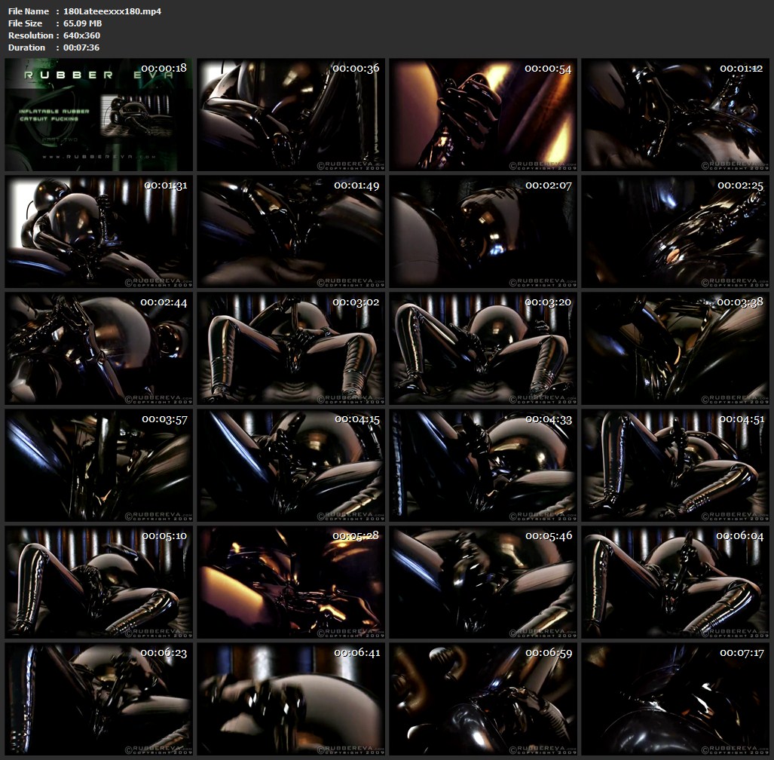Viewport: 774px width, 760px height.
Task: Select the thumbnail at 00:04:15
Action: (291, 465)
